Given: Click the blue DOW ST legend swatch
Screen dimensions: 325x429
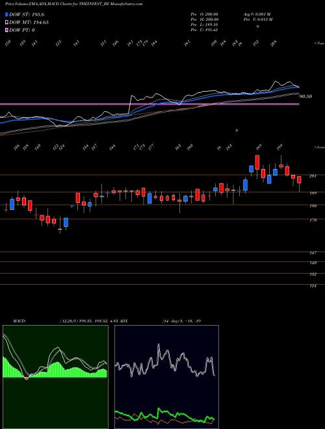Looking at the screenshot, I should click(6, 14).
